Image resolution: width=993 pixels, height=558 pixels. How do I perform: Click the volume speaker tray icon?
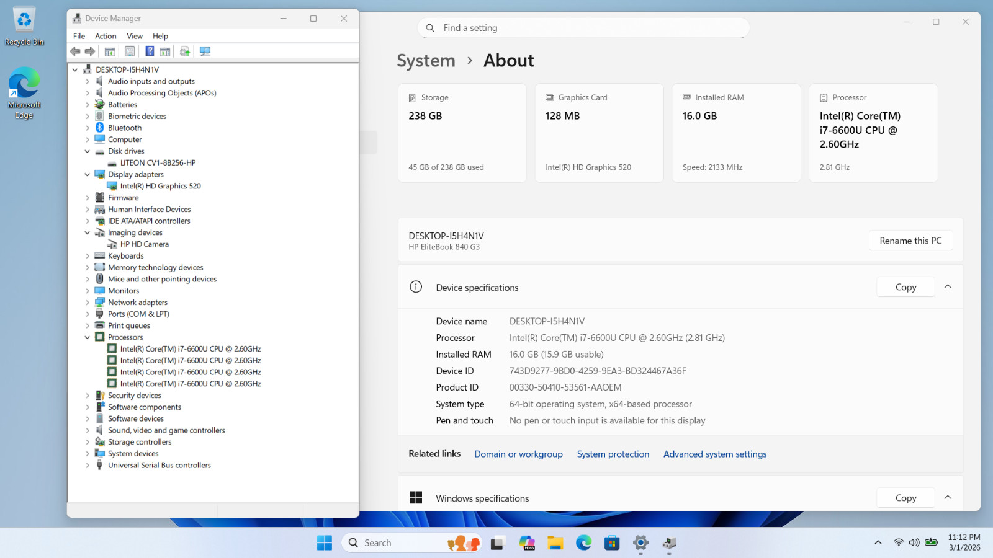[914, 542]
